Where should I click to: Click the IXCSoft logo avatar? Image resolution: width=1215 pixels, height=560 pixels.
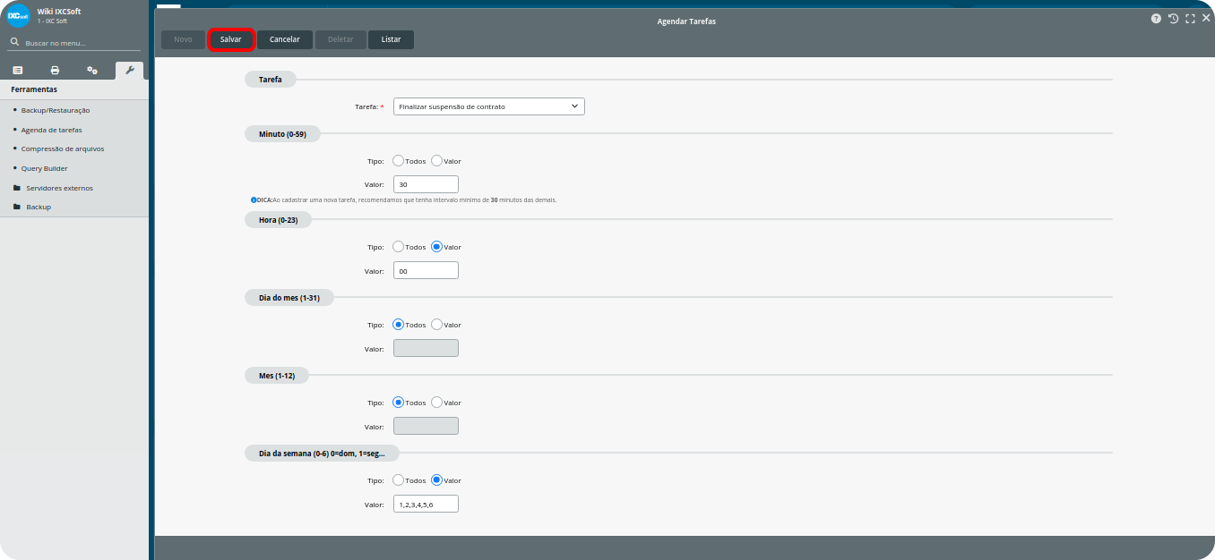(19, 16)
